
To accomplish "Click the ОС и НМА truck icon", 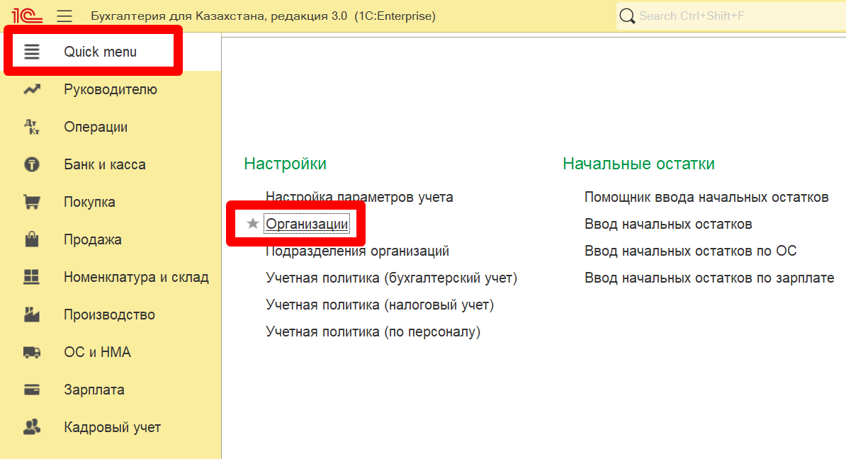I will [32, 352].
